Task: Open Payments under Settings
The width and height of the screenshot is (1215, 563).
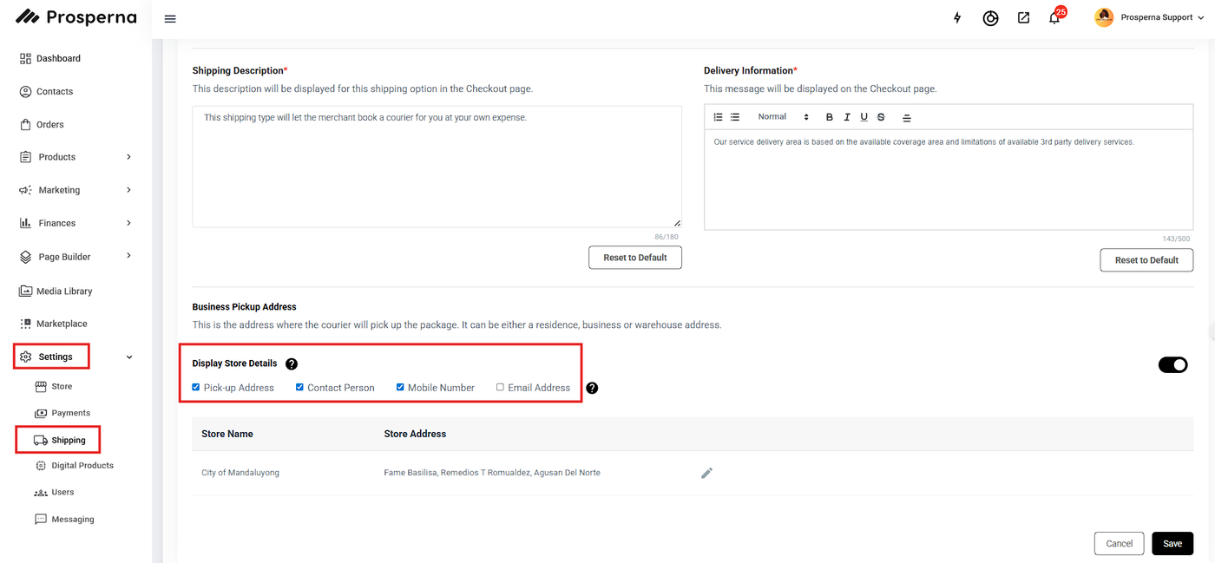Action: pyautogui.click(x=70, y=413)
